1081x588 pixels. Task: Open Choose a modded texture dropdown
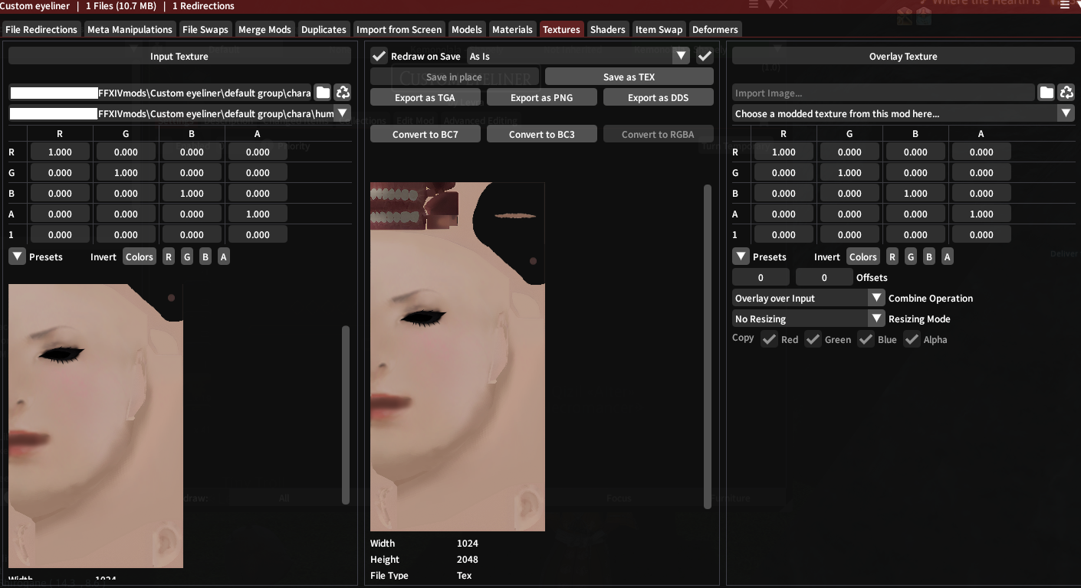(903, 113)
